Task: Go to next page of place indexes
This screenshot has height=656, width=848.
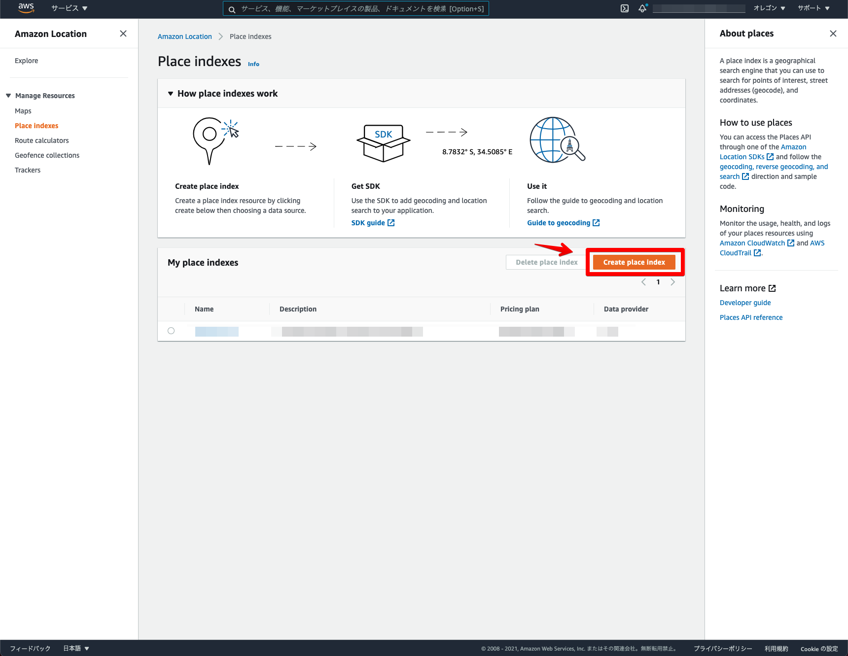Action: (x=672, y=282)
